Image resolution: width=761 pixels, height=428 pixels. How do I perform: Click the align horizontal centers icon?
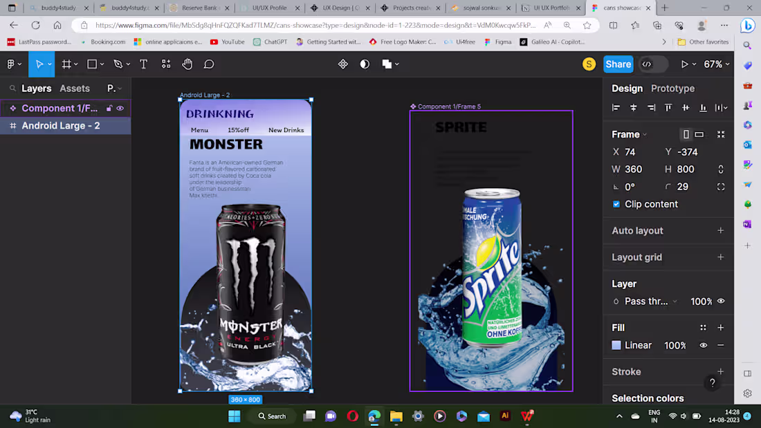(x=633, y=107)
